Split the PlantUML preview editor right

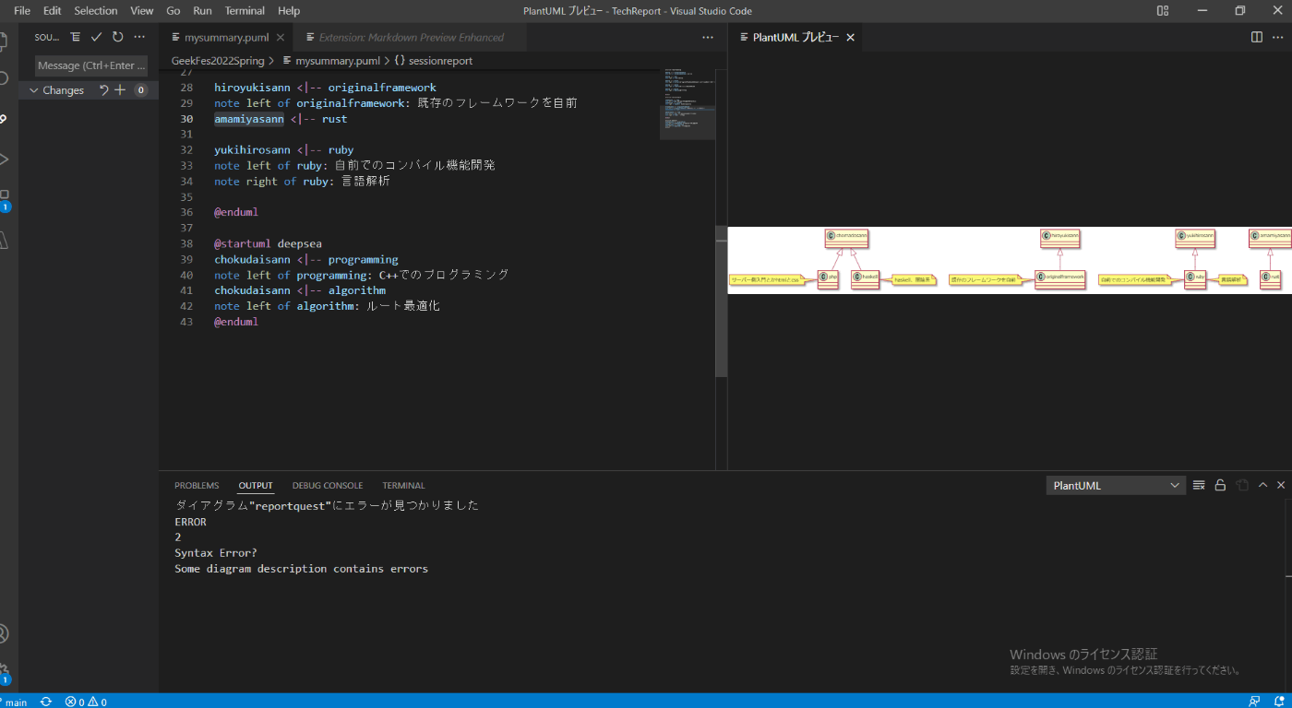tap(1256, 37)
